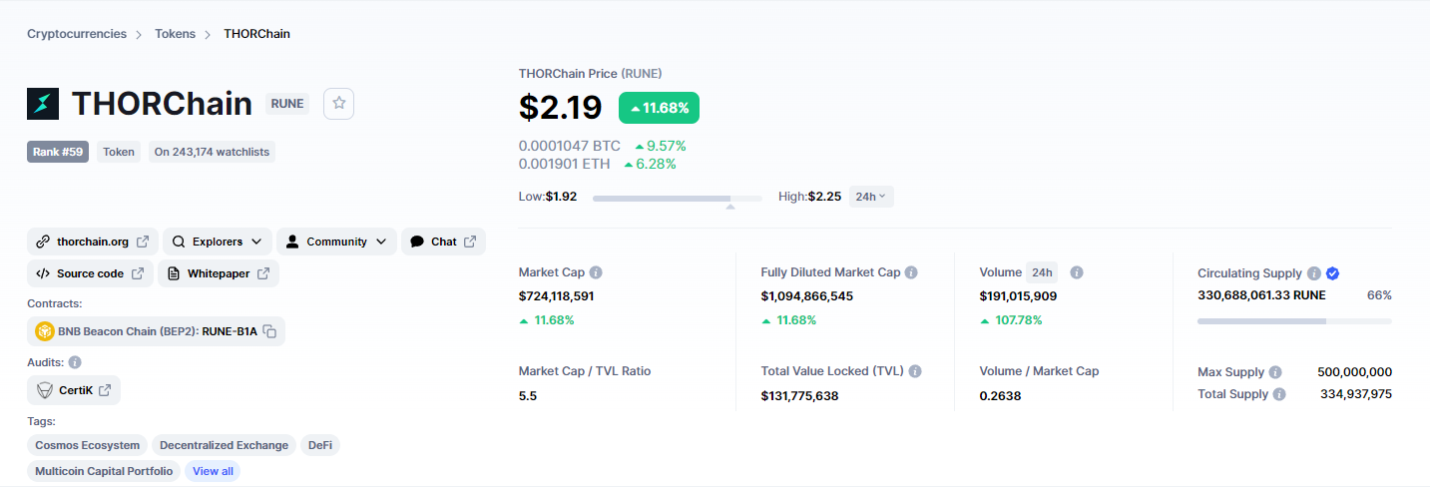Screen dimensions: 1430x495
Task: Click the thorchain.org chain link icon
Action: [x=43, y=242]
